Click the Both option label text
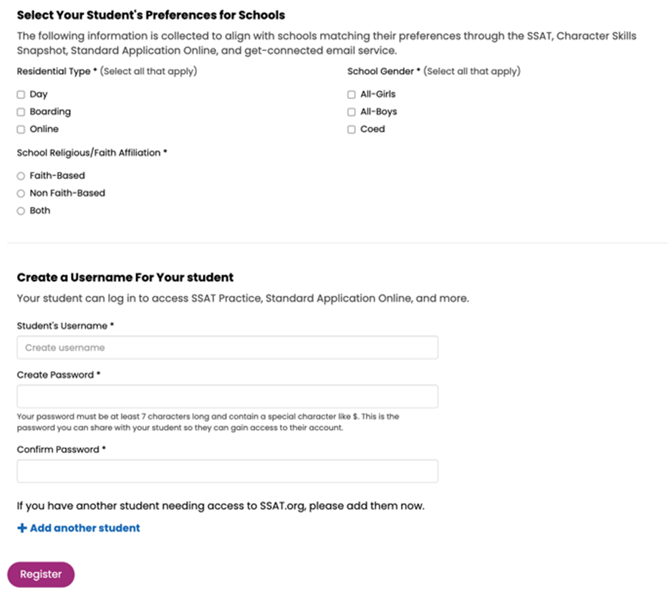This screenshot has width=669, height=601. tap(40, 211)
